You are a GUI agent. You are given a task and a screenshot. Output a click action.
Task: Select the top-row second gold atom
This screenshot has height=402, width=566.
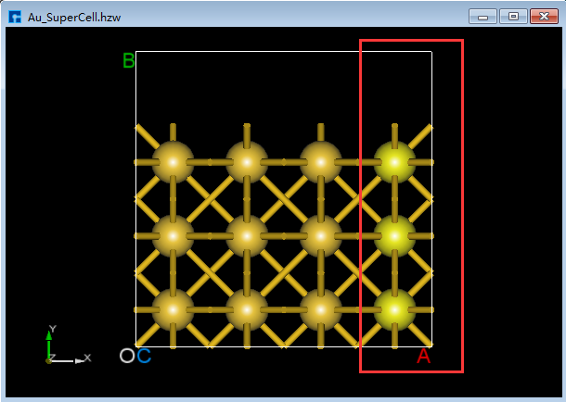[247, 162]
